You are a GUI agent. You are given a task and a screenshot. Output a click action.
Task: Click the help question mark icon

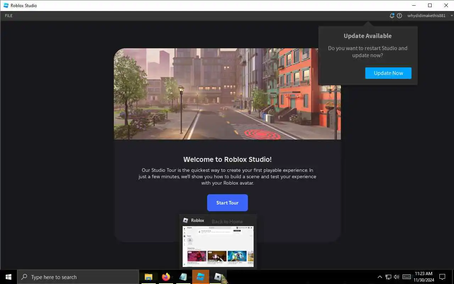pos(399,16)
